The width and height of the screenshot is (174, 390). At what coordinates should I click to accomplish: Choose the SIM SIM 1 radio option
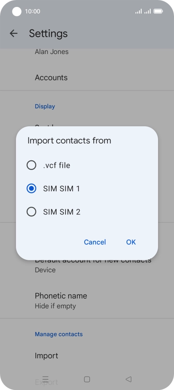31,189
